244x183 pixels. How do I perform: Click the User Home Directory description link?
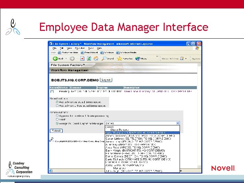(158, 91)
